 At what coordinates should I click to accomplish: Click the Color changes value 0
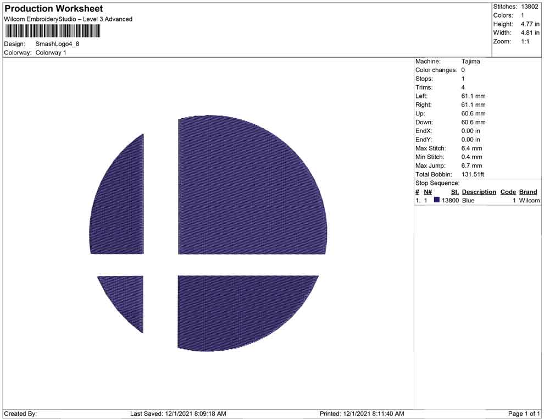click(463, 70)
